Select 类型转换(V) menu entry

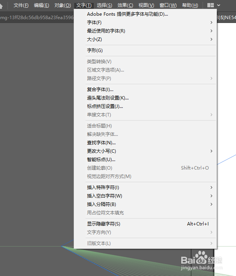coord(145,62)
